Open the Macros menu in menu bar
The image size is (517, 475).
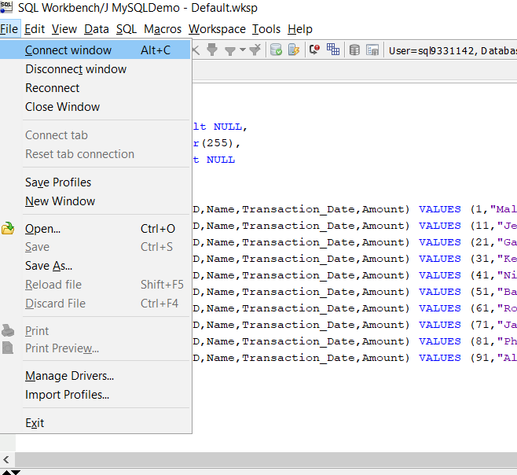coord(163,29)
